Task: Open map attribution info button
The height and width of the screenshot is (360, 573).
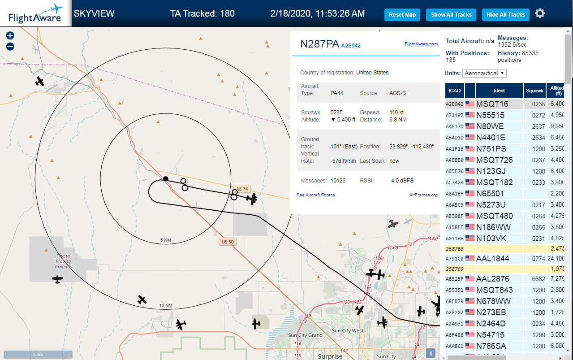Action: click(x=431, y=353)
